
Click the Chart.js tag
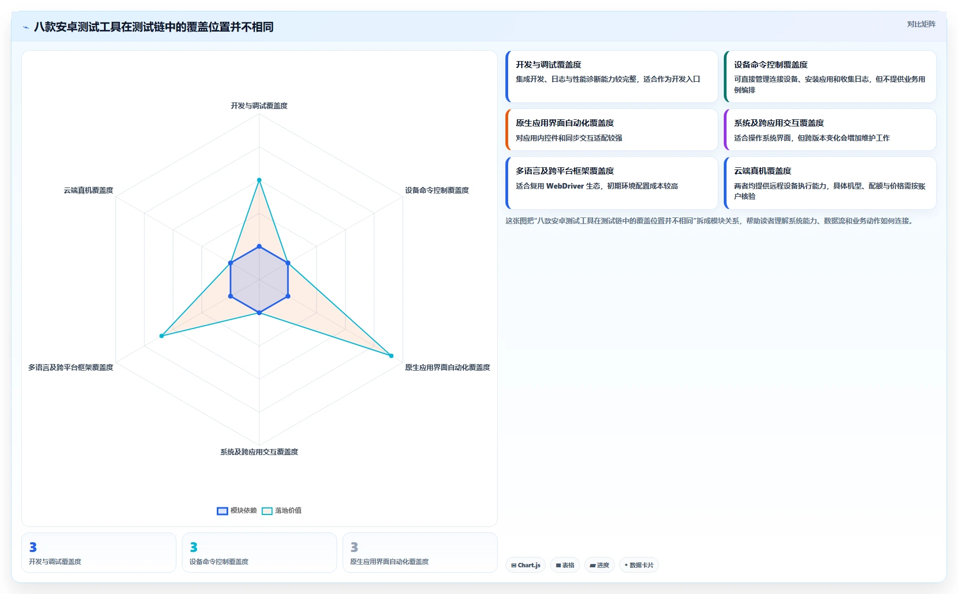[526, 565]
